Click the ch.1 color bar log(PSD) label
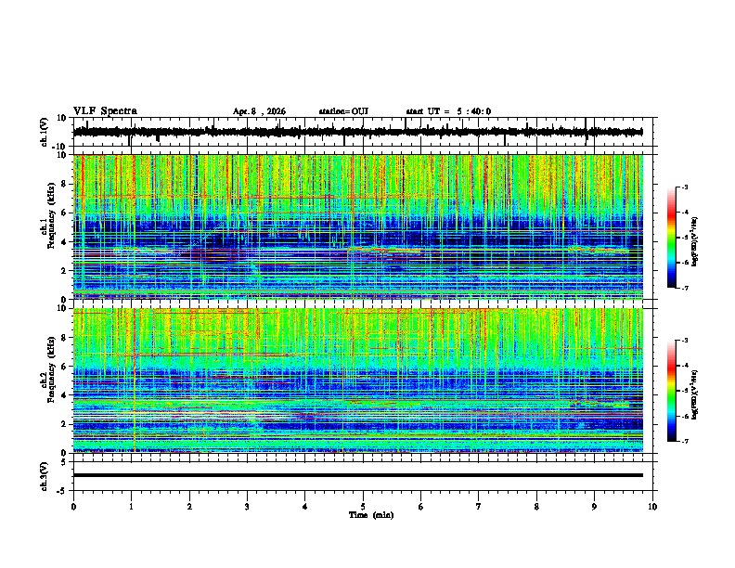Viewport: 735px width, 568px height. coord(694,241)
